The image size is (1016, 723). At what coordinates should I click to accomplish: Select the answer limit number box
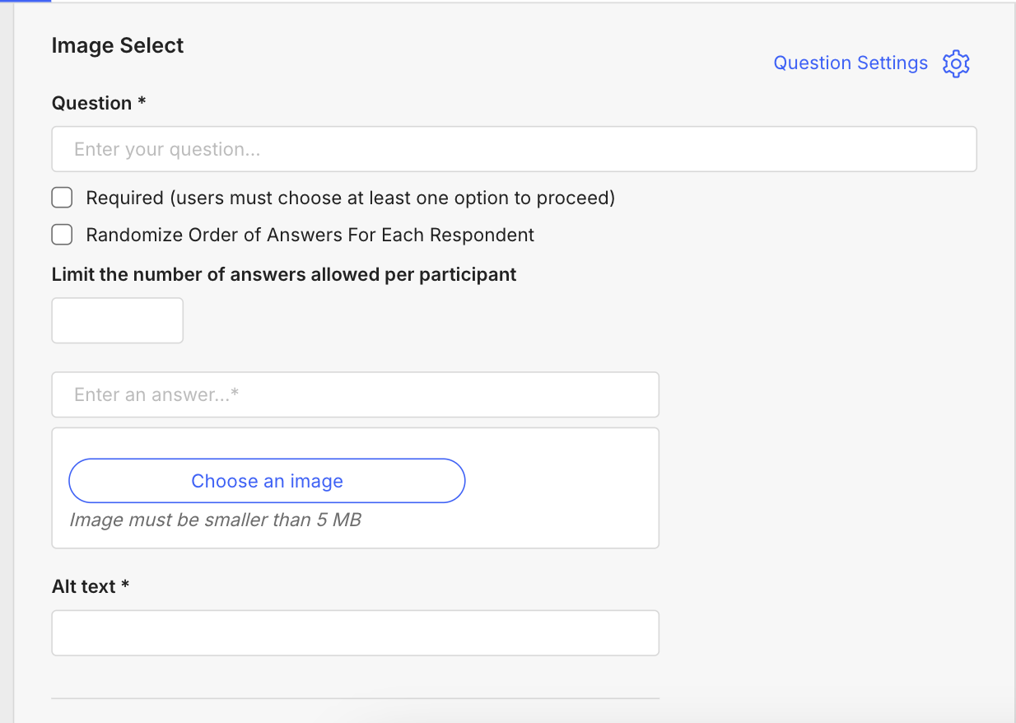pyautogui.click(x=117, y=320)
